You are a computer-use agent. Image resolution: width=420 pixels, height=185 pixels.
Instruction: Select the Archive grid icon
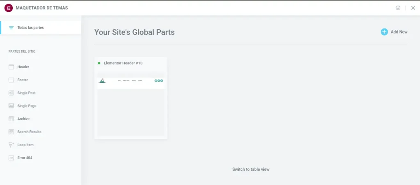coord(11,119)
